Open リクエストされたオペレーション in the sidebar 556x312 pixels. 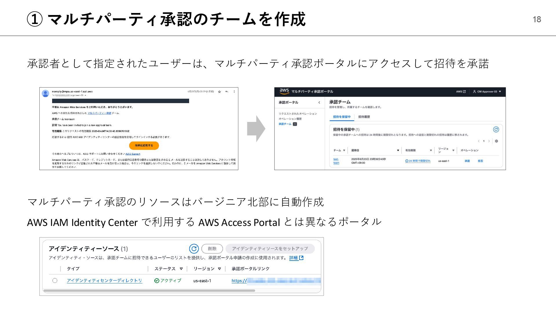click(298, 114)
